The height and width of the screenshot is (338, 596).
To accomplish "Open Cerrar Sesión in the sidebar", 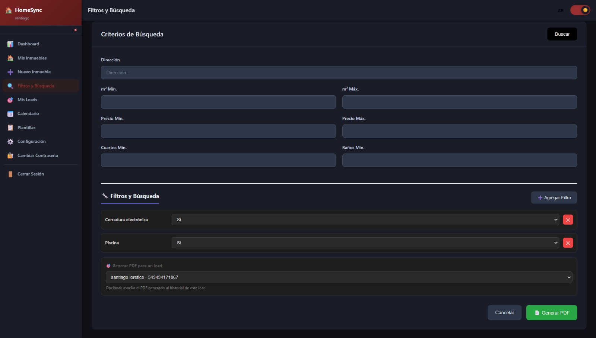I will (x=31, y=174).
